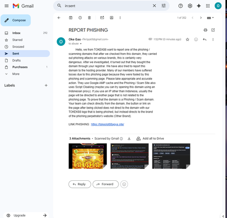Download all attachments
227x218 pixels.
point(129,139)
